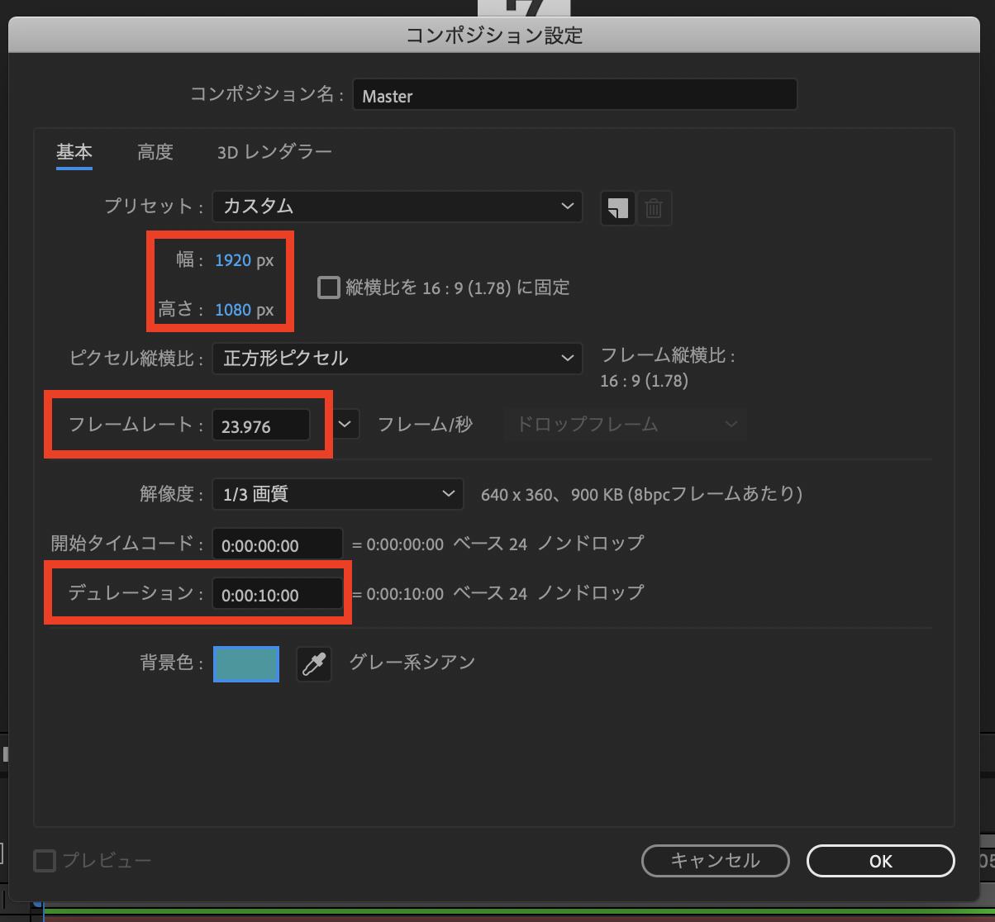Open the プリセット dropdown showing カスタム

(397, 207)
